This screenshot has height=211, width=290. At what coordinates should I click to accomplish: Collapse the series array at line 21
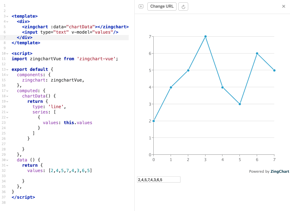click(6, 112)
